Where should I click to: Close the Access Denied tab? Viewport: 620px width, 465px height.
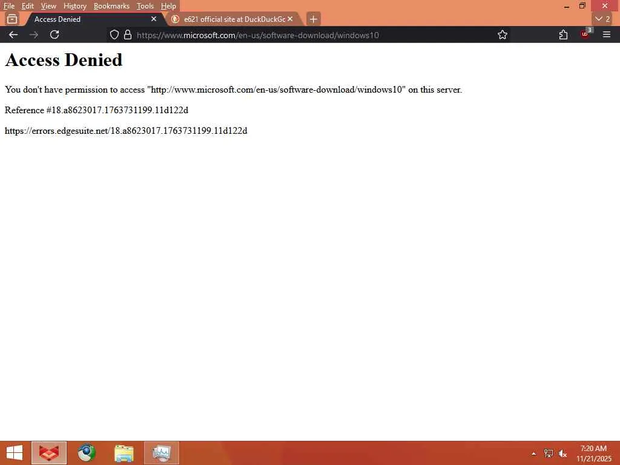click(154, 19)
